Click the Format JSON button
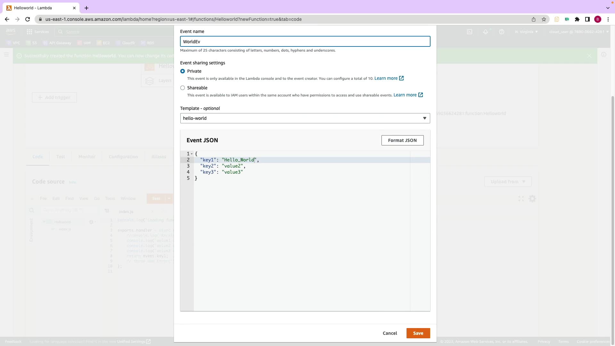This screenshot has height=346, width=615. (402, 140)
